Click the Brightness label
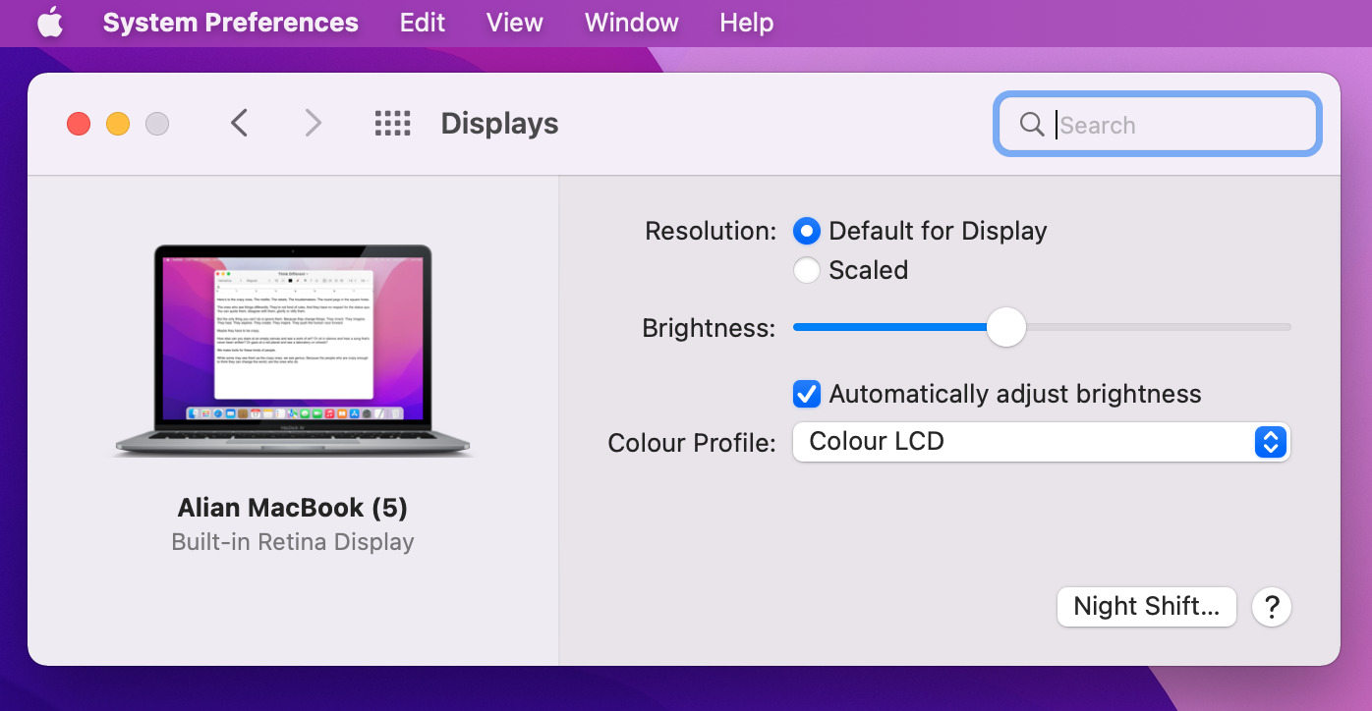Viewport: 1372px width, 711px height. click(709, 328)
